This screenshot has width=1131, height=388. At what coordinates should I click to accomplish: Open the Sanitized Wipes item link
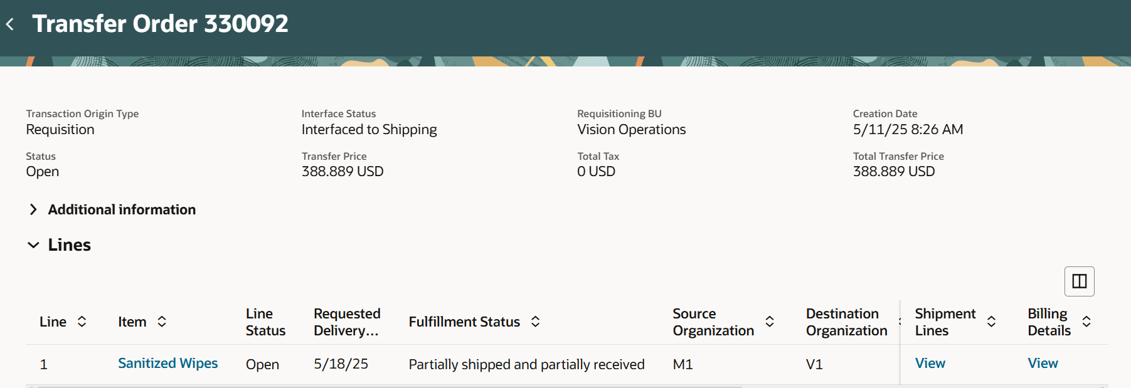[167, 364]
